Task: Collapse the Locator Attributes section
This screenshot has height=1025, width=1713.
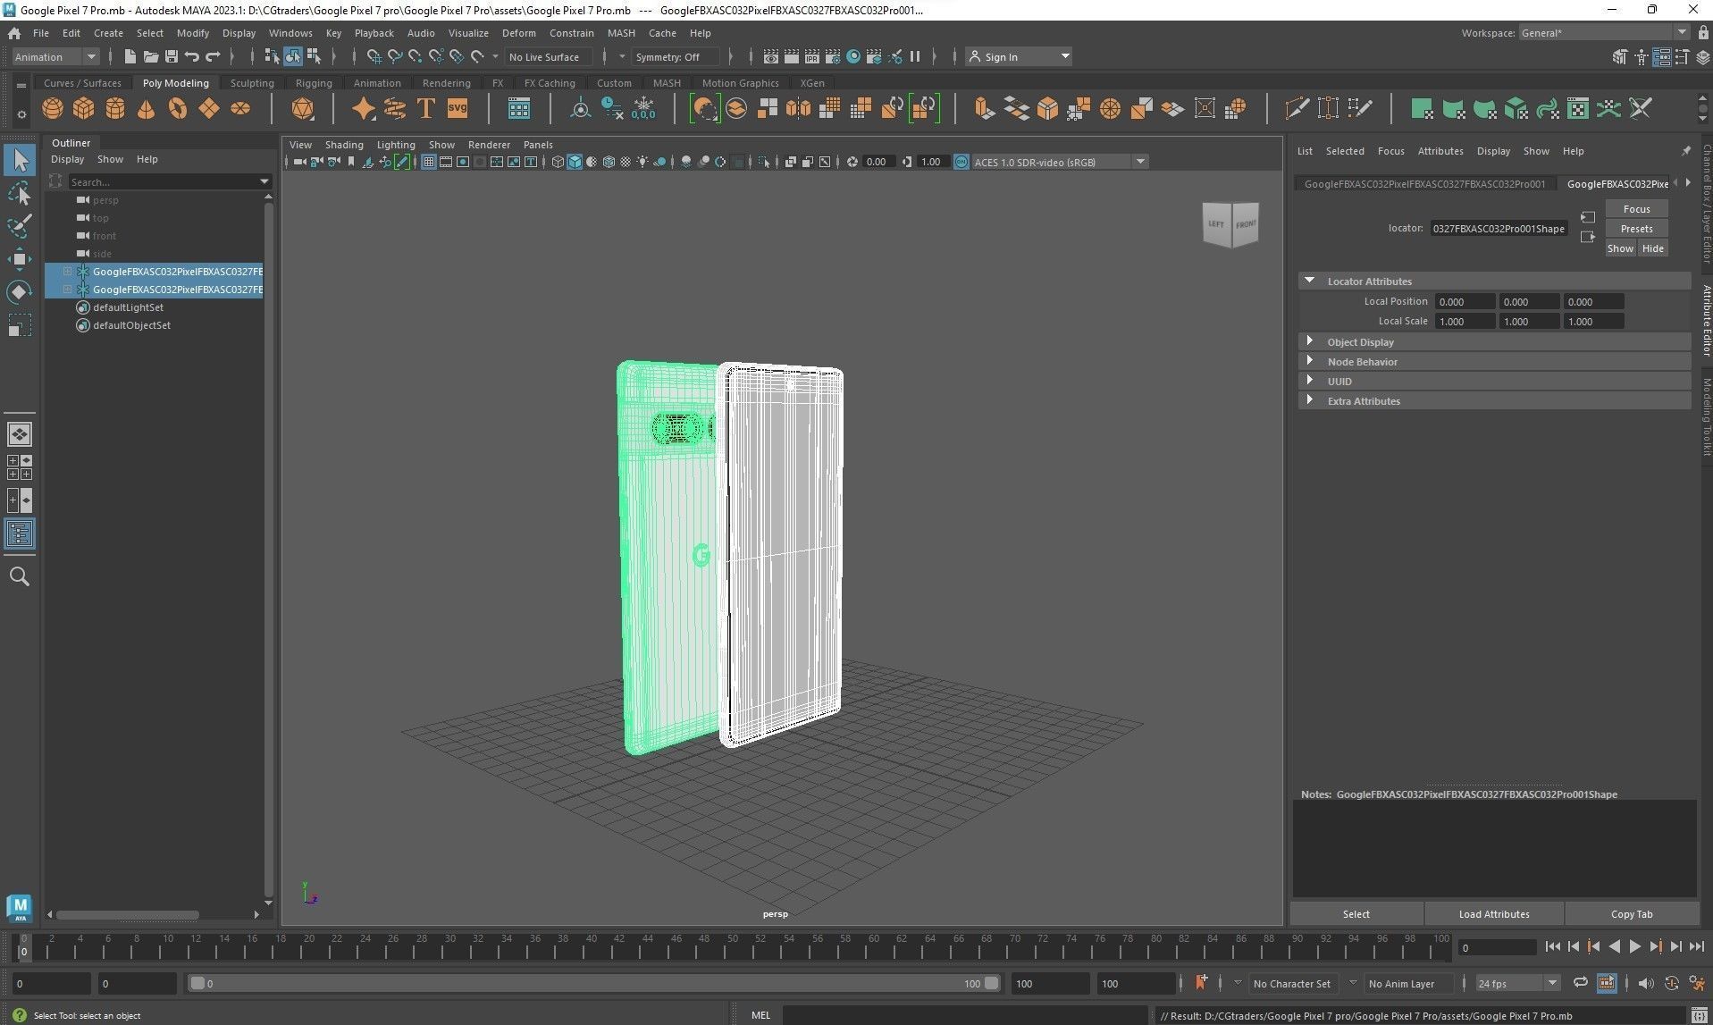Action: [x=1310, y=281]
